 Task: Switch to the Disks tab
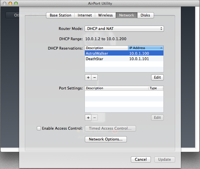tap(145, 15)
